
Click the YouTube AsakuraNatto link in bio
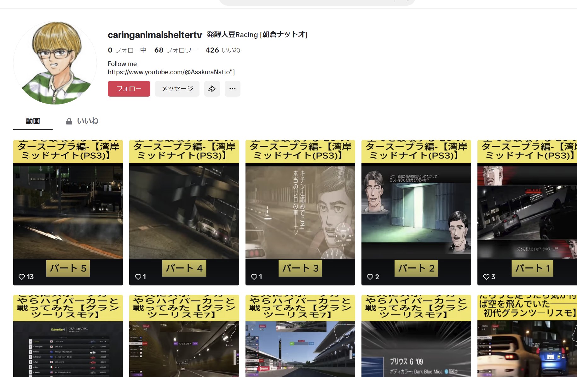(x=171, y=72)
